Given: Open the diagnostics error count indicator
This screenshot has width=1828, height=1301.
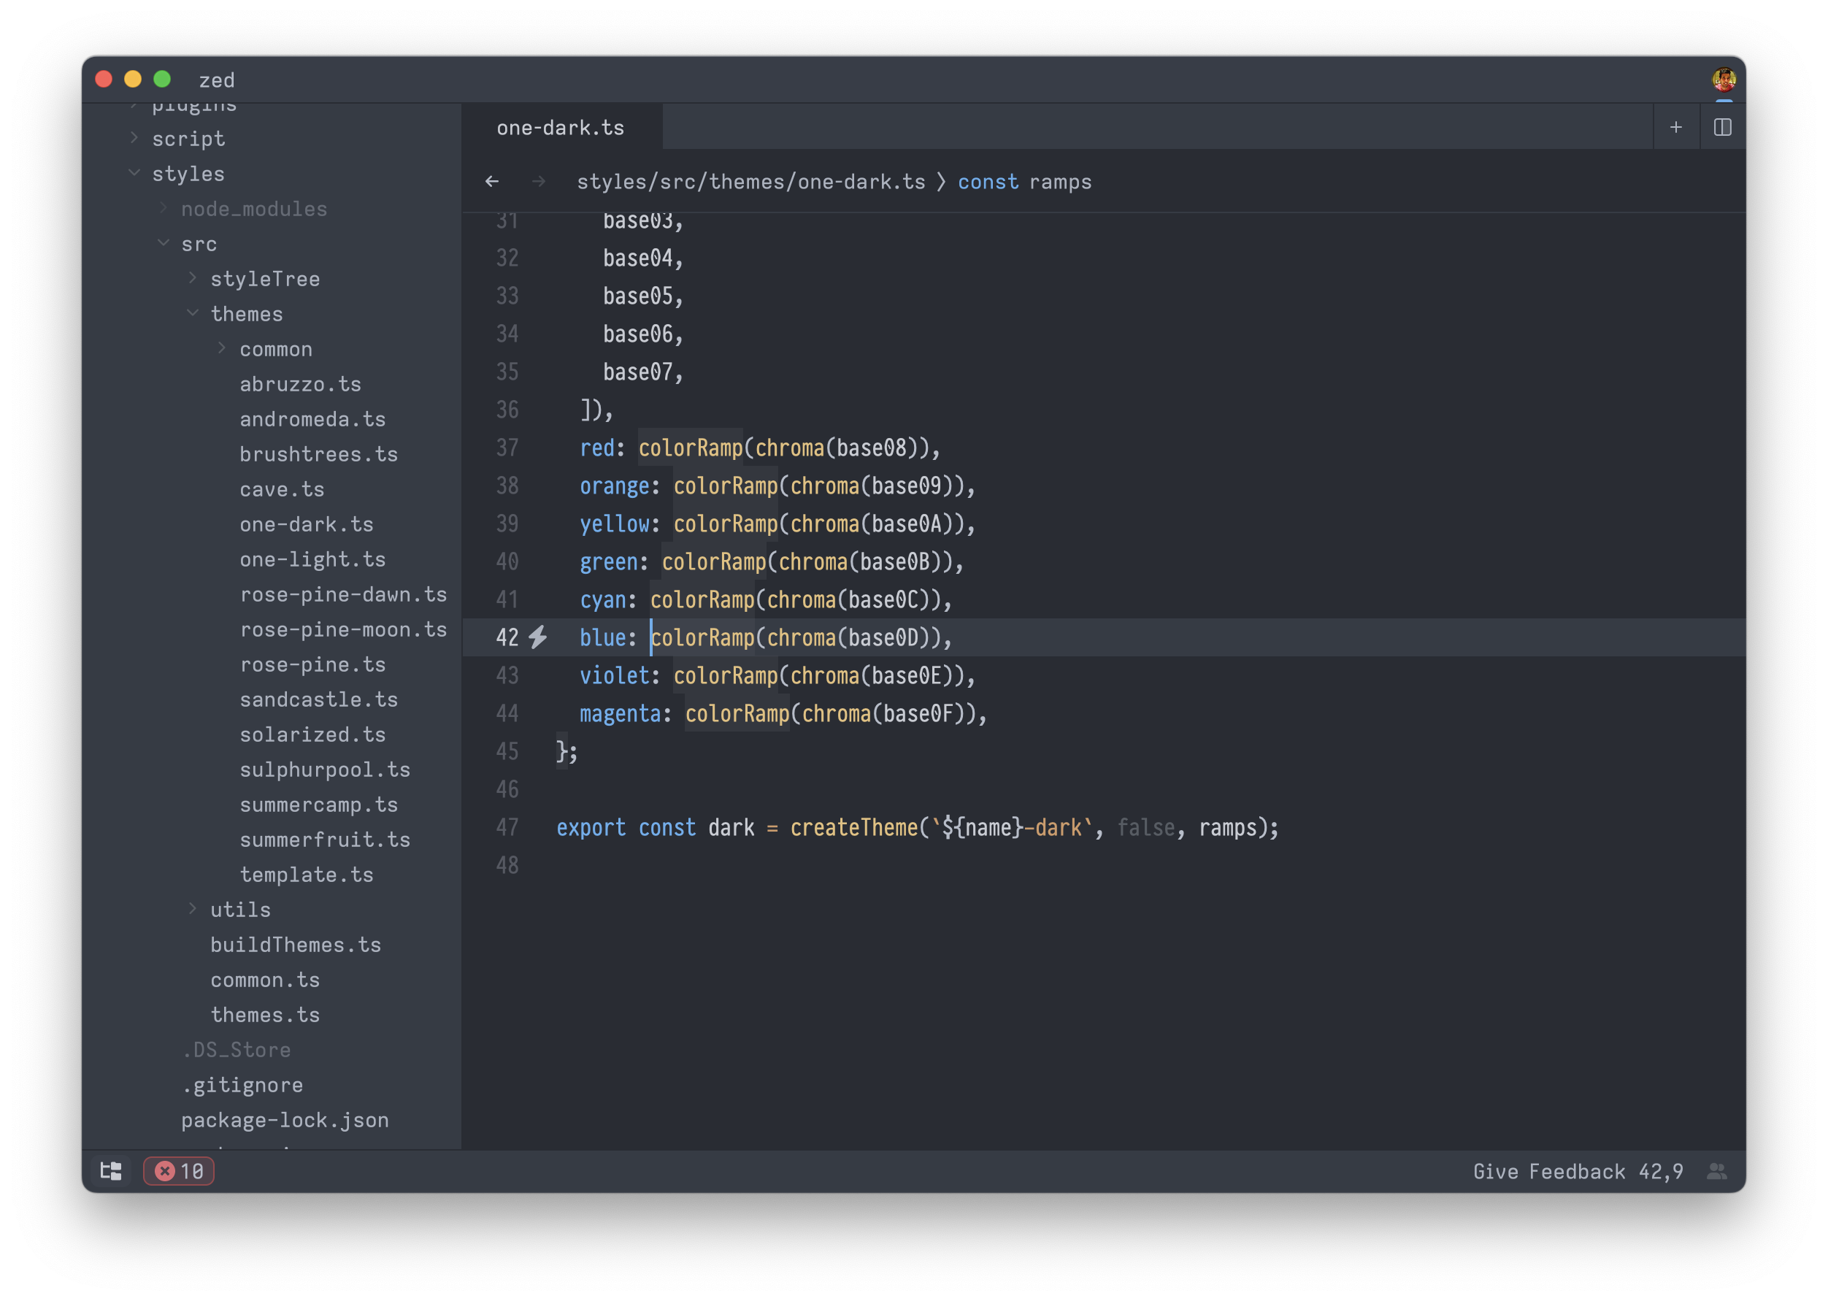Looking at the screenshot, I should [x=179, y=1170].
